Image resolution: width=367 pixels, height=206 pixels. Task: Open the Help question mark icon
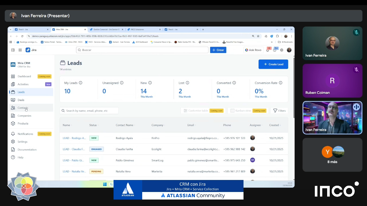point(13,157)
